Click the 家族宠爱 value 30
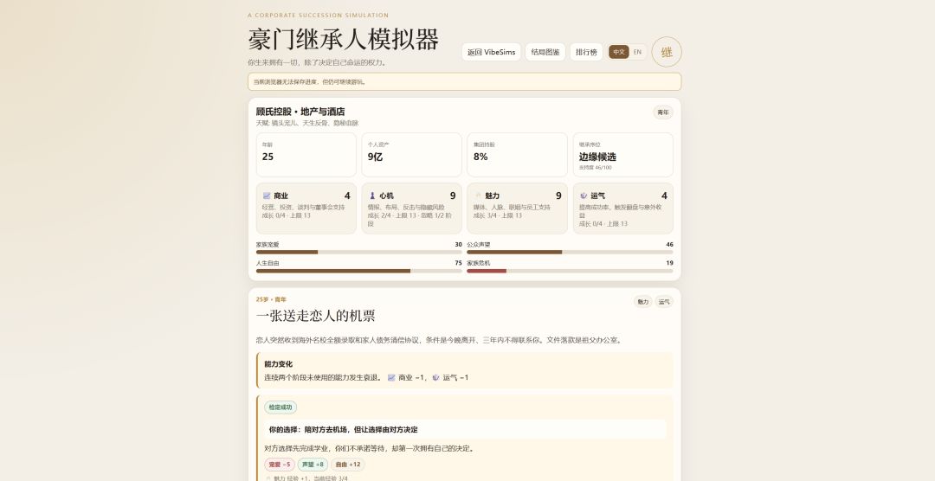The image size is (935, 481). point(458,244)
